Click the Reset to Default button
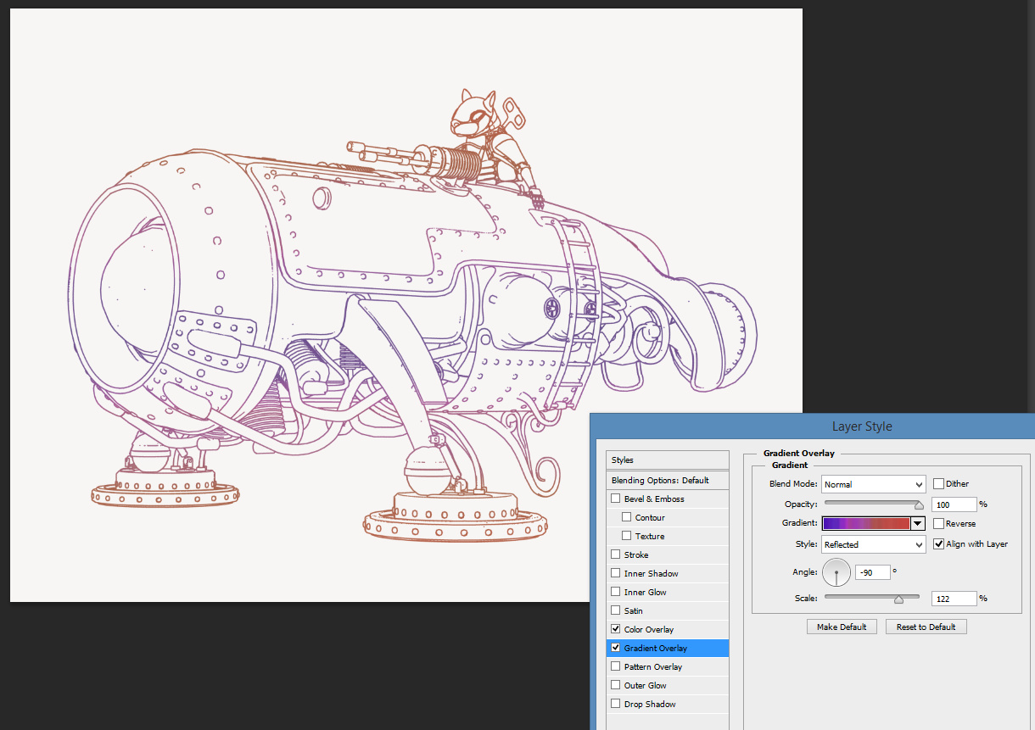The height and width of the screenshot is (730, 1035). [926, 627]
